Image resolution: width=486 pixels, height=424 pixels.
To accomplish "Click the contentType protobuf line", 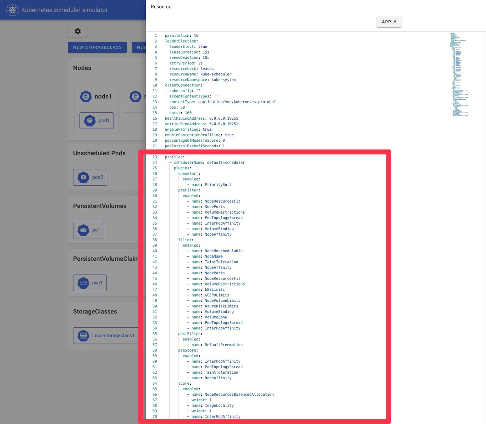I will coord(222,102).
